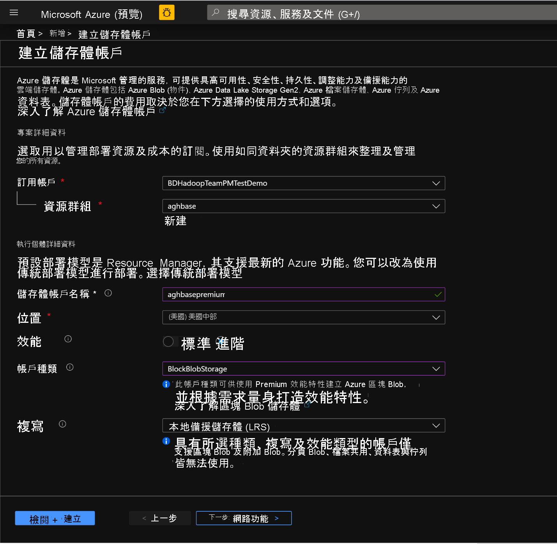Show info tooltip for 複寫
Image resolution: width=557 pixels, height=544 pixels.
tap(62, 424)
